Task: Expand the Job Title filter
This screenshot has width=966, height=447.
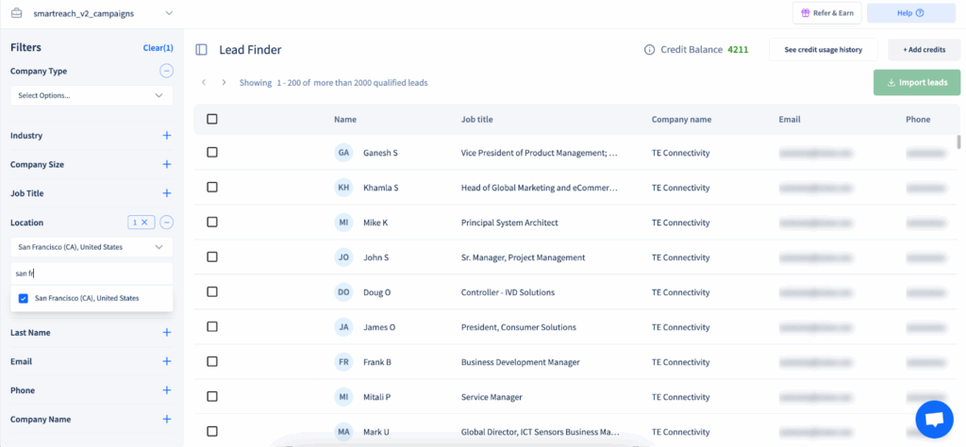Action: tap(166, 193)
